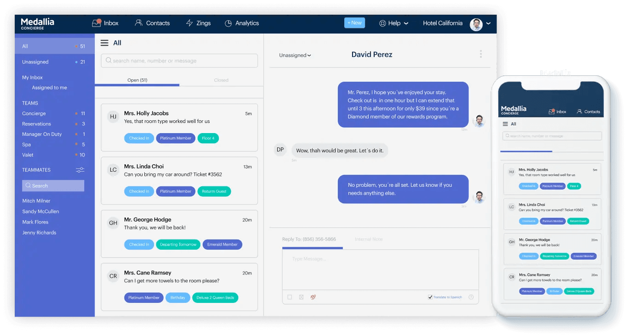Click the image attachment icon below the message box
Screen dimensions: 627x335
coord(301,297)
